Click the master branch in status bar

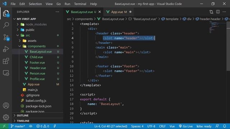[x=18, y=126]
